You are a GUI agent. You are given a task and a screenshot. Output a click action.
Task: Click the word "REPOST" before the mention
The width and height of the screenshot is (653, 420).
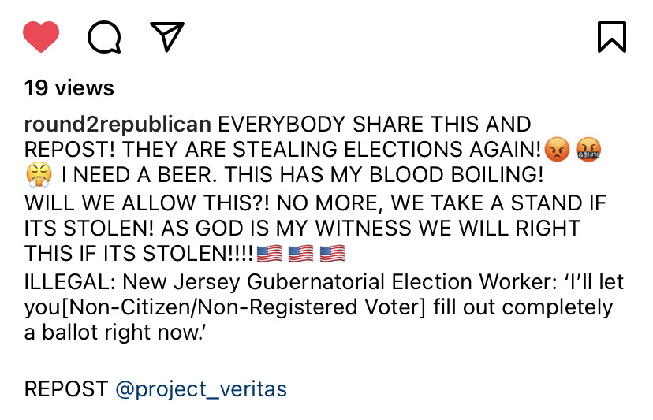click(66, 388)
